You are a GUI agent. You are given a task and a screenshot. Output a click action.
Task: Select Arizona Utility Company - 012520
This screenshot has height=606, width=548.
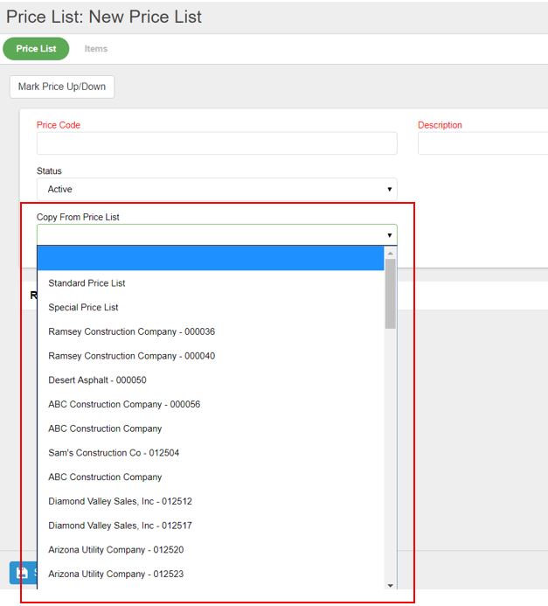click(211, 550)
